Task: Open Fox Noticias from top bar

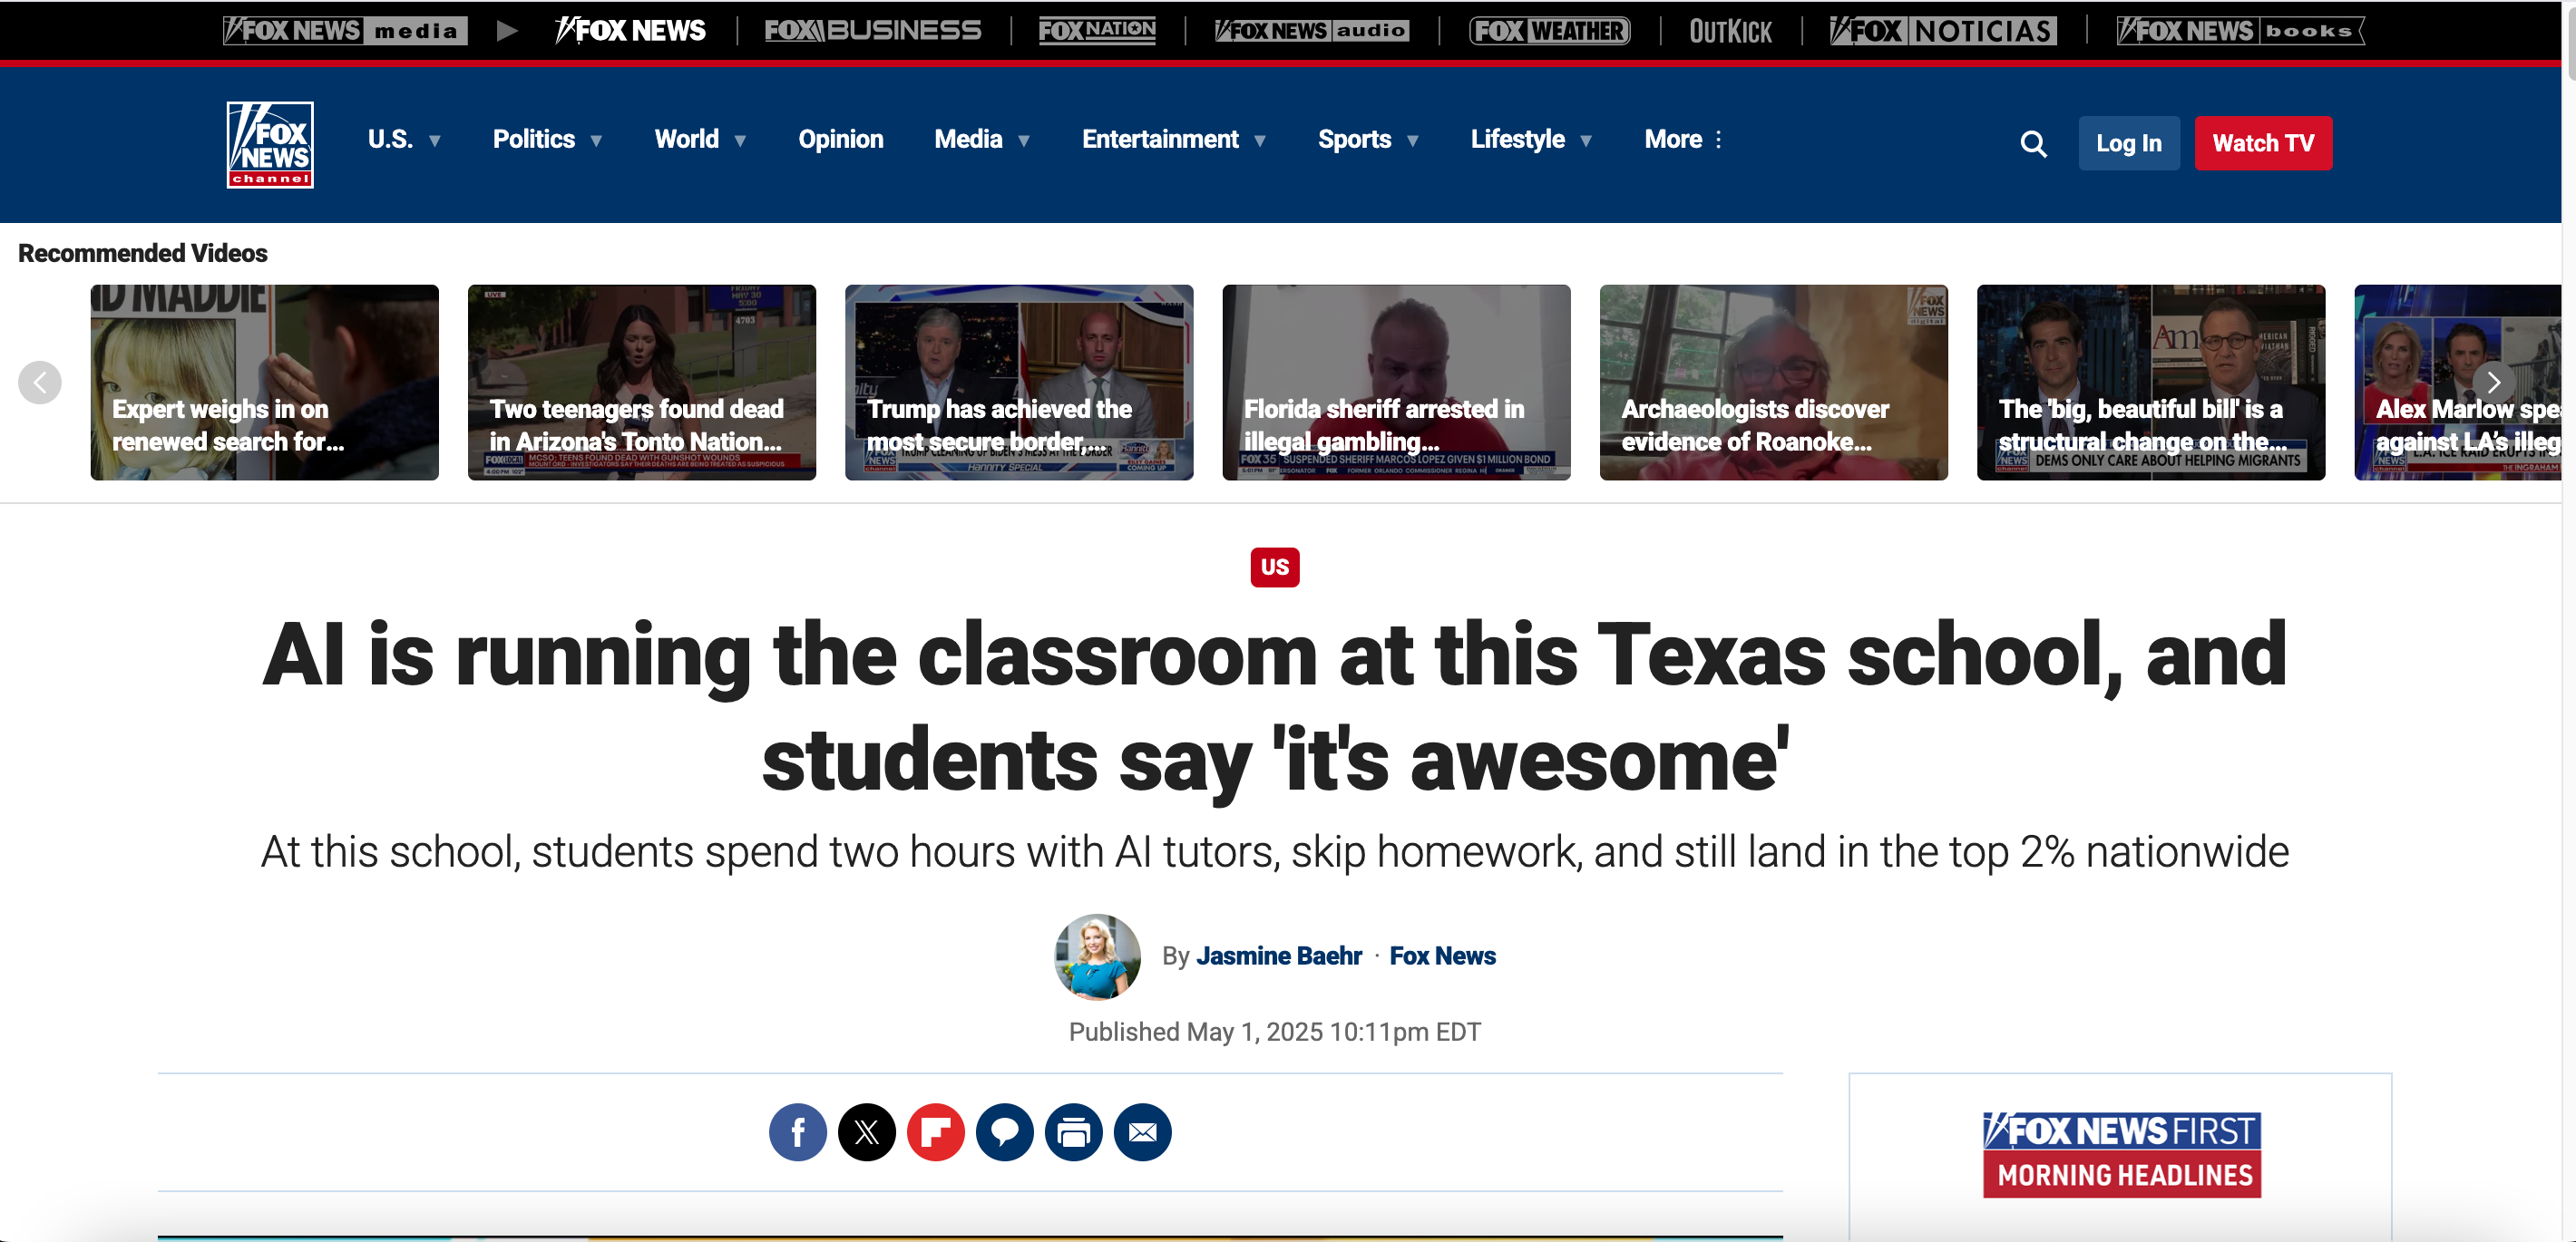Action: [x=1943, y=31]
